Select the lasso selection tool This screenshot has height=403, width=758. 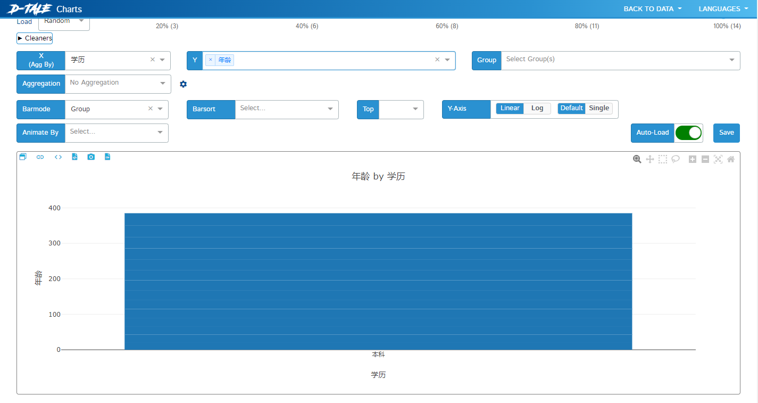point(676,159)
